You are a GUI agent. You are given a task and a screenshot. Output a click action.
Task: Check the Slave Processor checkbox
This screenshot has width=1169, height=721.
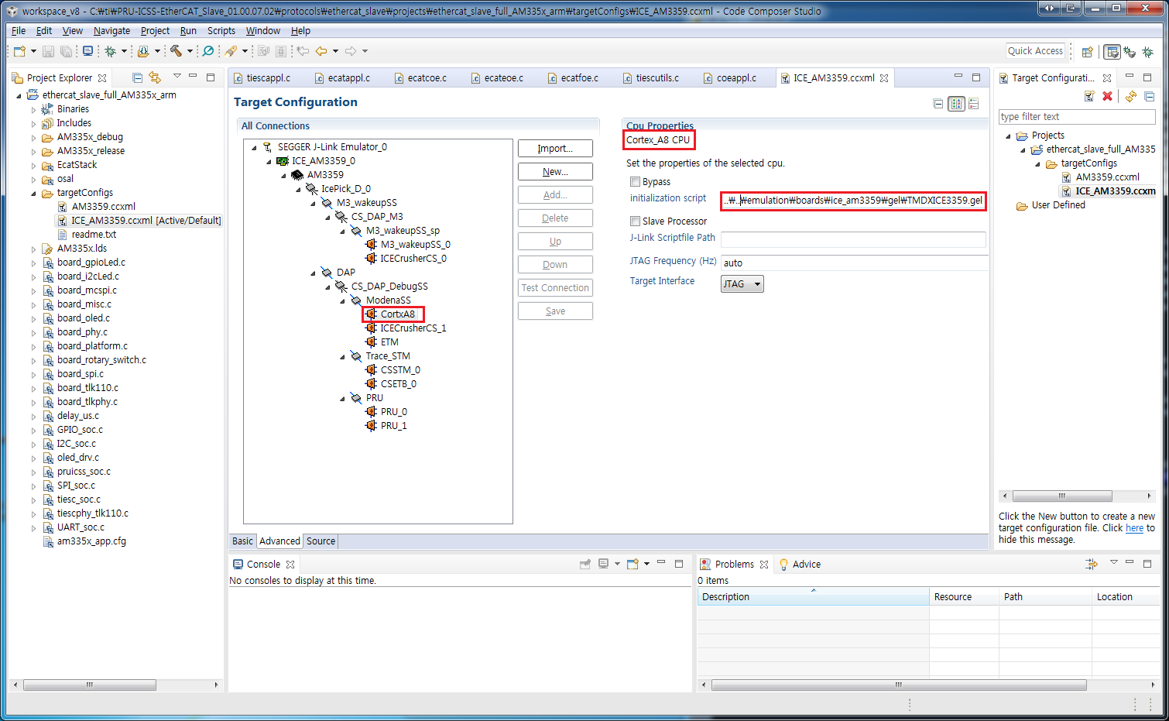pyautogui.click(x=634, y=221)
